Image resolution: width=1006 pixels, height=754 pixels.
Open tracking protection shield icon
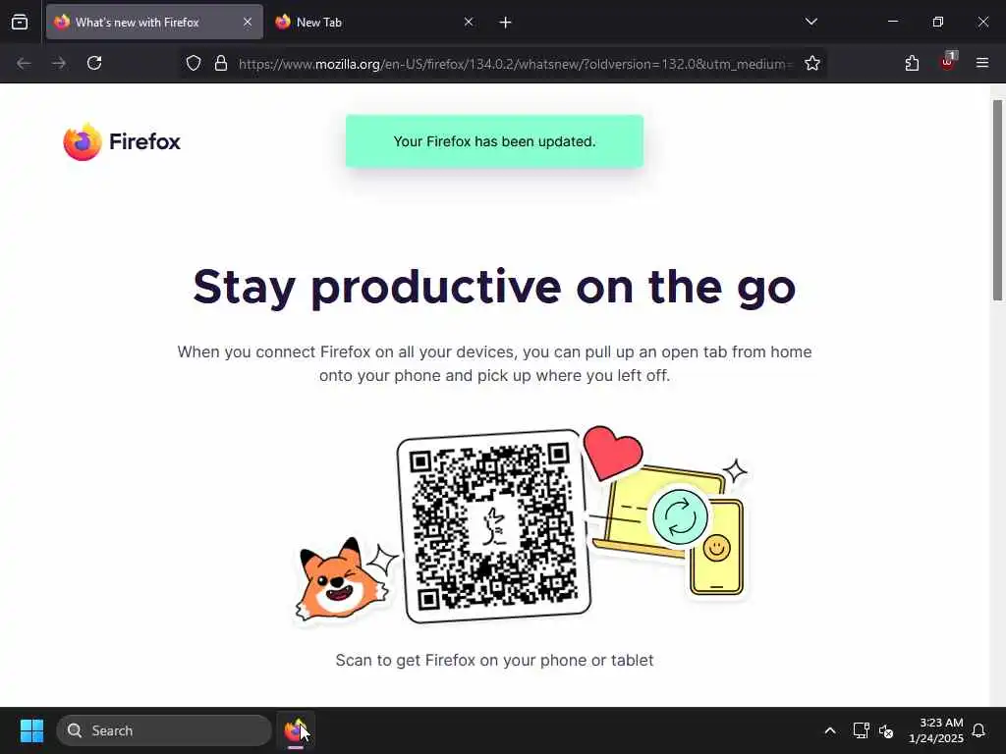(x=194, y=63)
